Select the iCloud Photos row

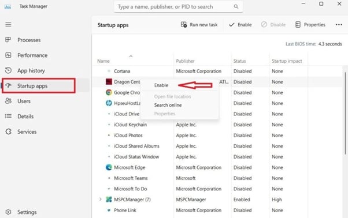pyautogui.click(x=217, y=135)
